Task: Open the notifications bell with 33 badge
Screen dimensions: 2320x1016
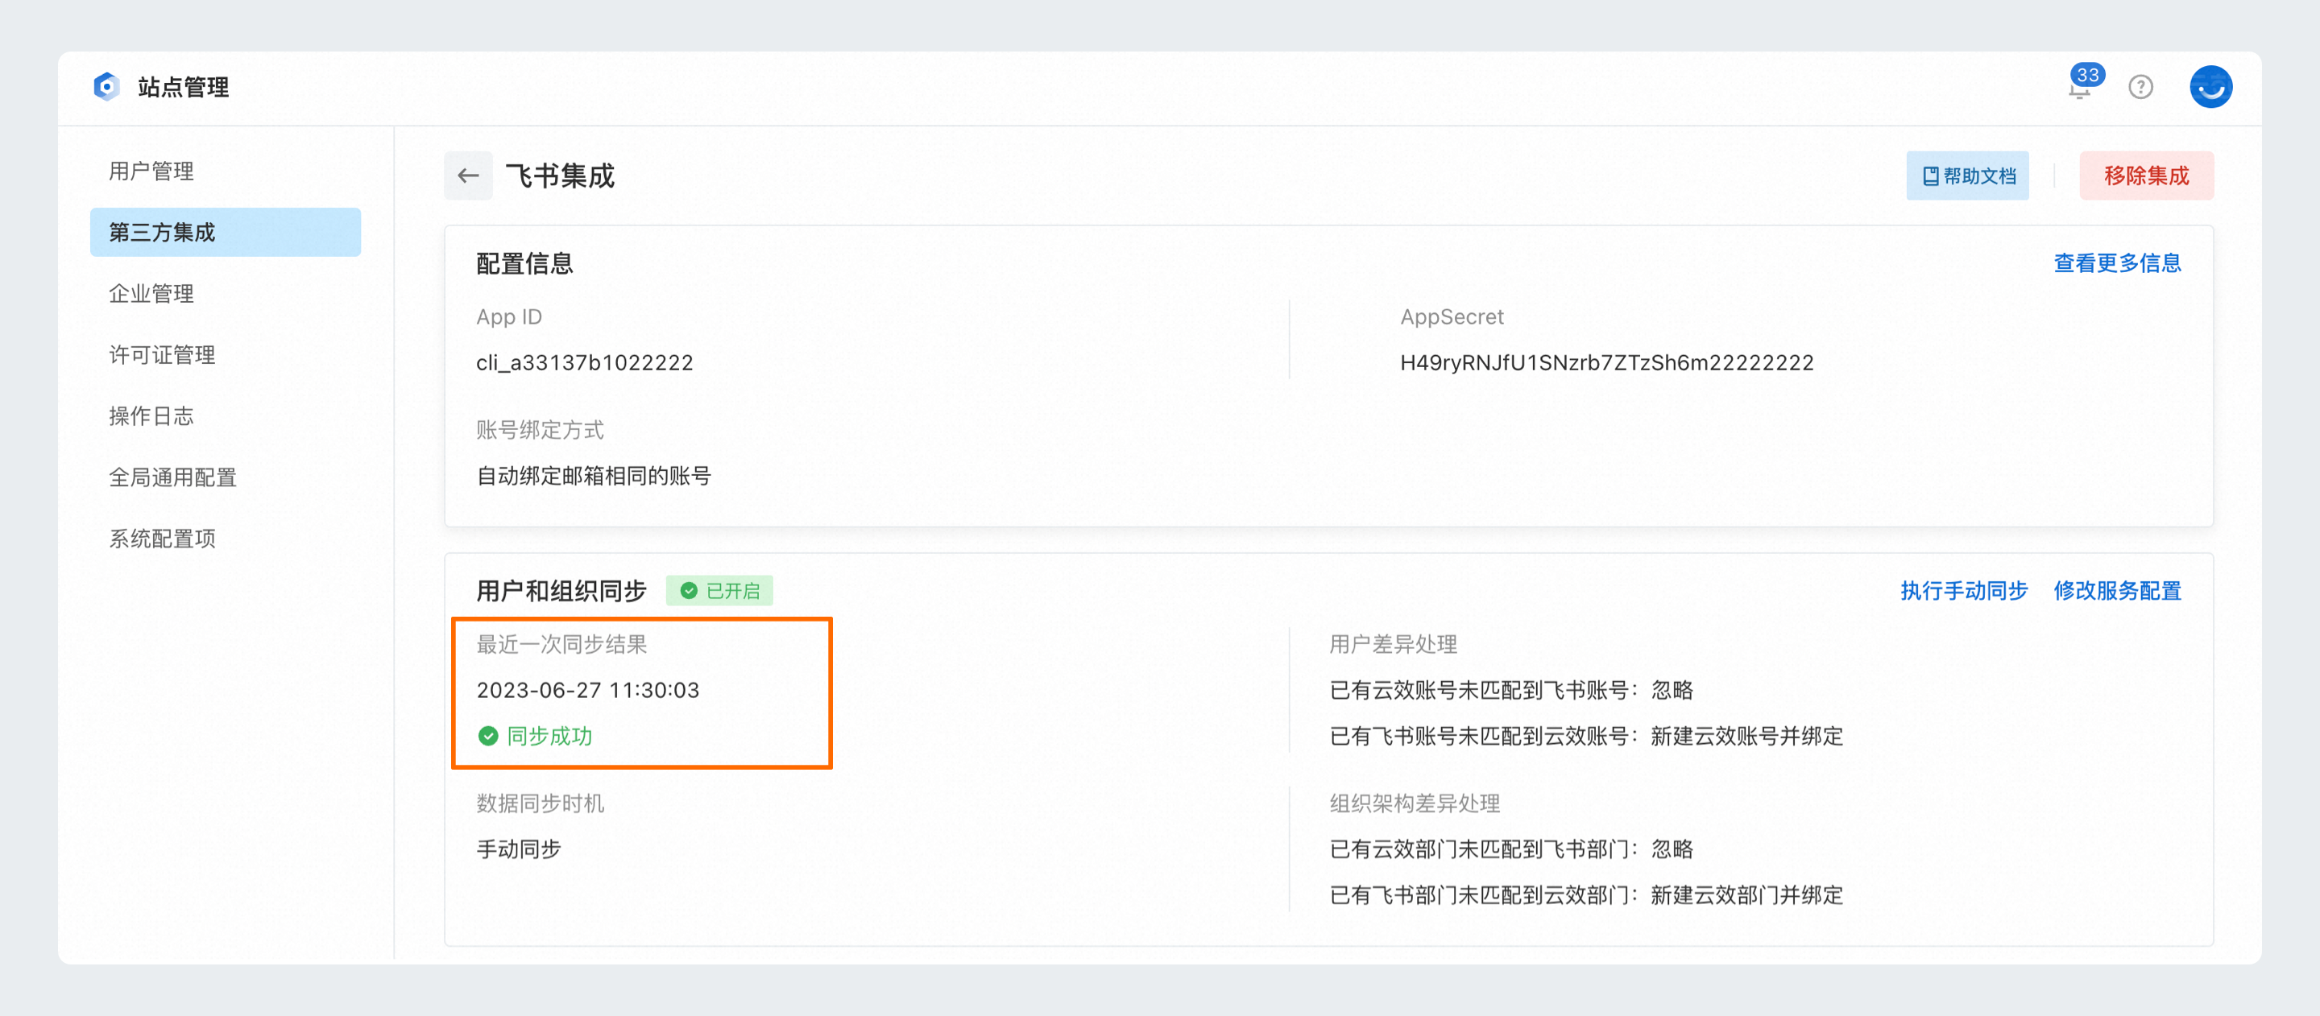Action: click(x=2083, y=84)
